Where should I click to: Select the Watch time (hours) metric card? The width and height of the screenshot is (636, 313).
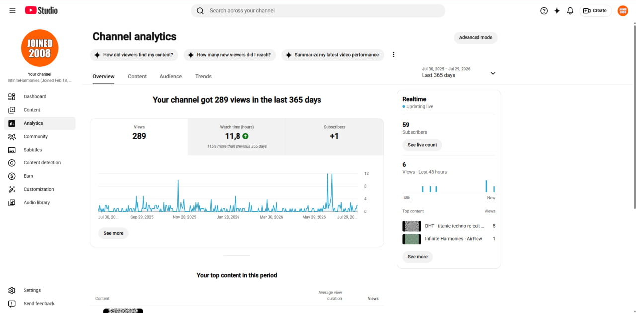click(237, 137)
